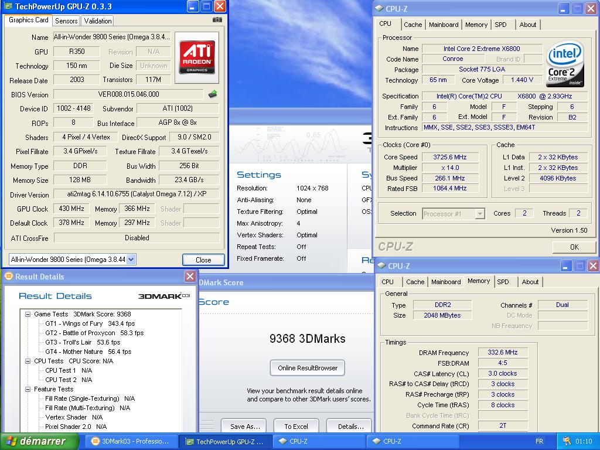Click the first CPU-Z taskbar button
600x450 pixels.
click(x=319, y=441)
